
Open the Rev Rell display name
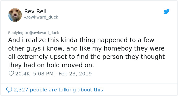point(35,11)
